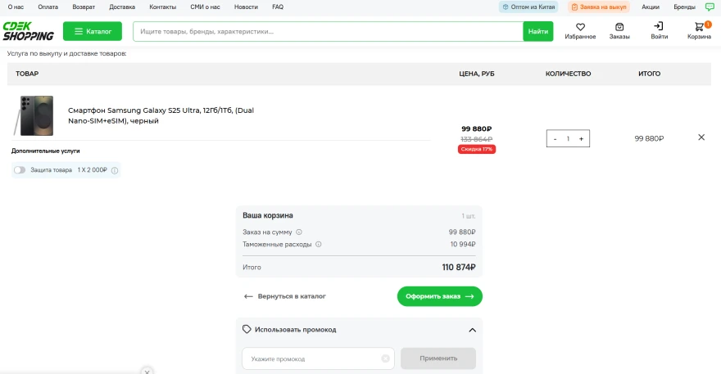The image size is (721, 374).
Task: Clear the promo code field icon
Action: (x=385, y=358)
